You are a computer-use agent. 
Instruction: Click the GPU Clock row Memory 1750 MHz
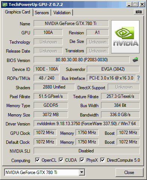click(87, 133)
